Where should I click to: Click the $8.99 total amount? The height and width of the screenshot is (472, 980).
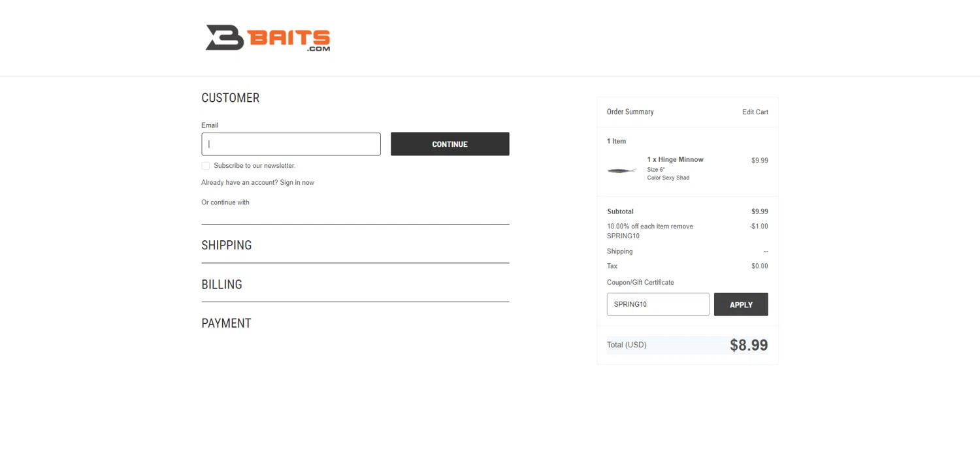click(x=749, y=345)
